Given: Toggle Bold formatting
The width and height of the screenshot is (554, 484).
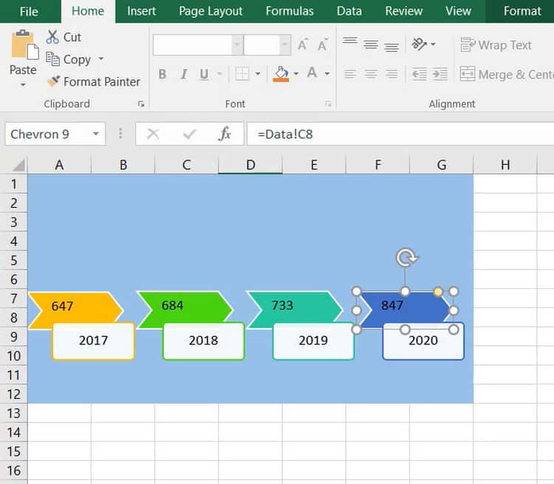Looking at the screenshot, I should click(163, 74).
